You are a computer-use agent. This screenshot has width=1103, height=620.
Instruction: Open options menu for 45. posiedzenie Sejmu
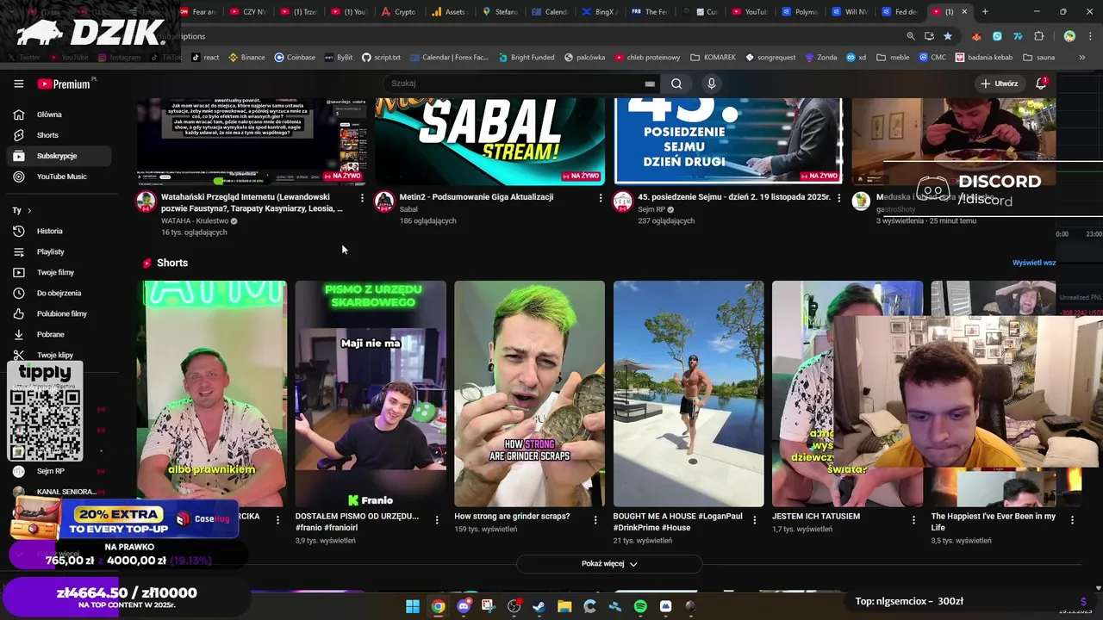pos(838,198)
